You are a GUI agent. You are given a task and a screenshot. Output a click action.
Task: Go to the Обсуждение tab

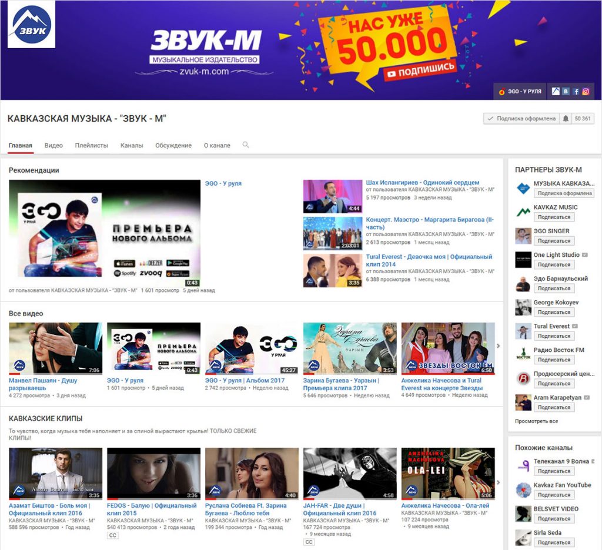coord(173,146)
